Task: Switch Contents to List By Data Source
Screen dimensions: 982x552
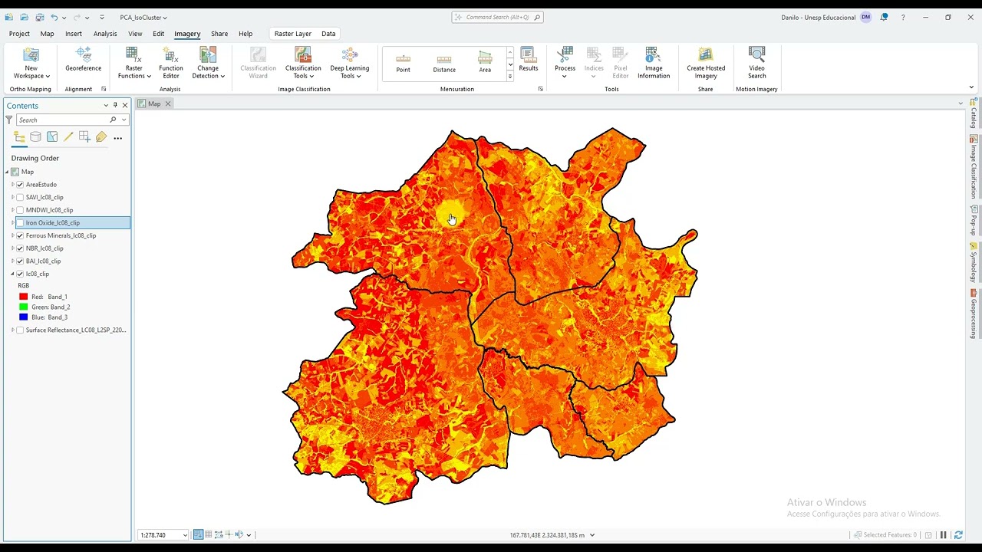Action: pyautogui.click(x=35, y=137)
